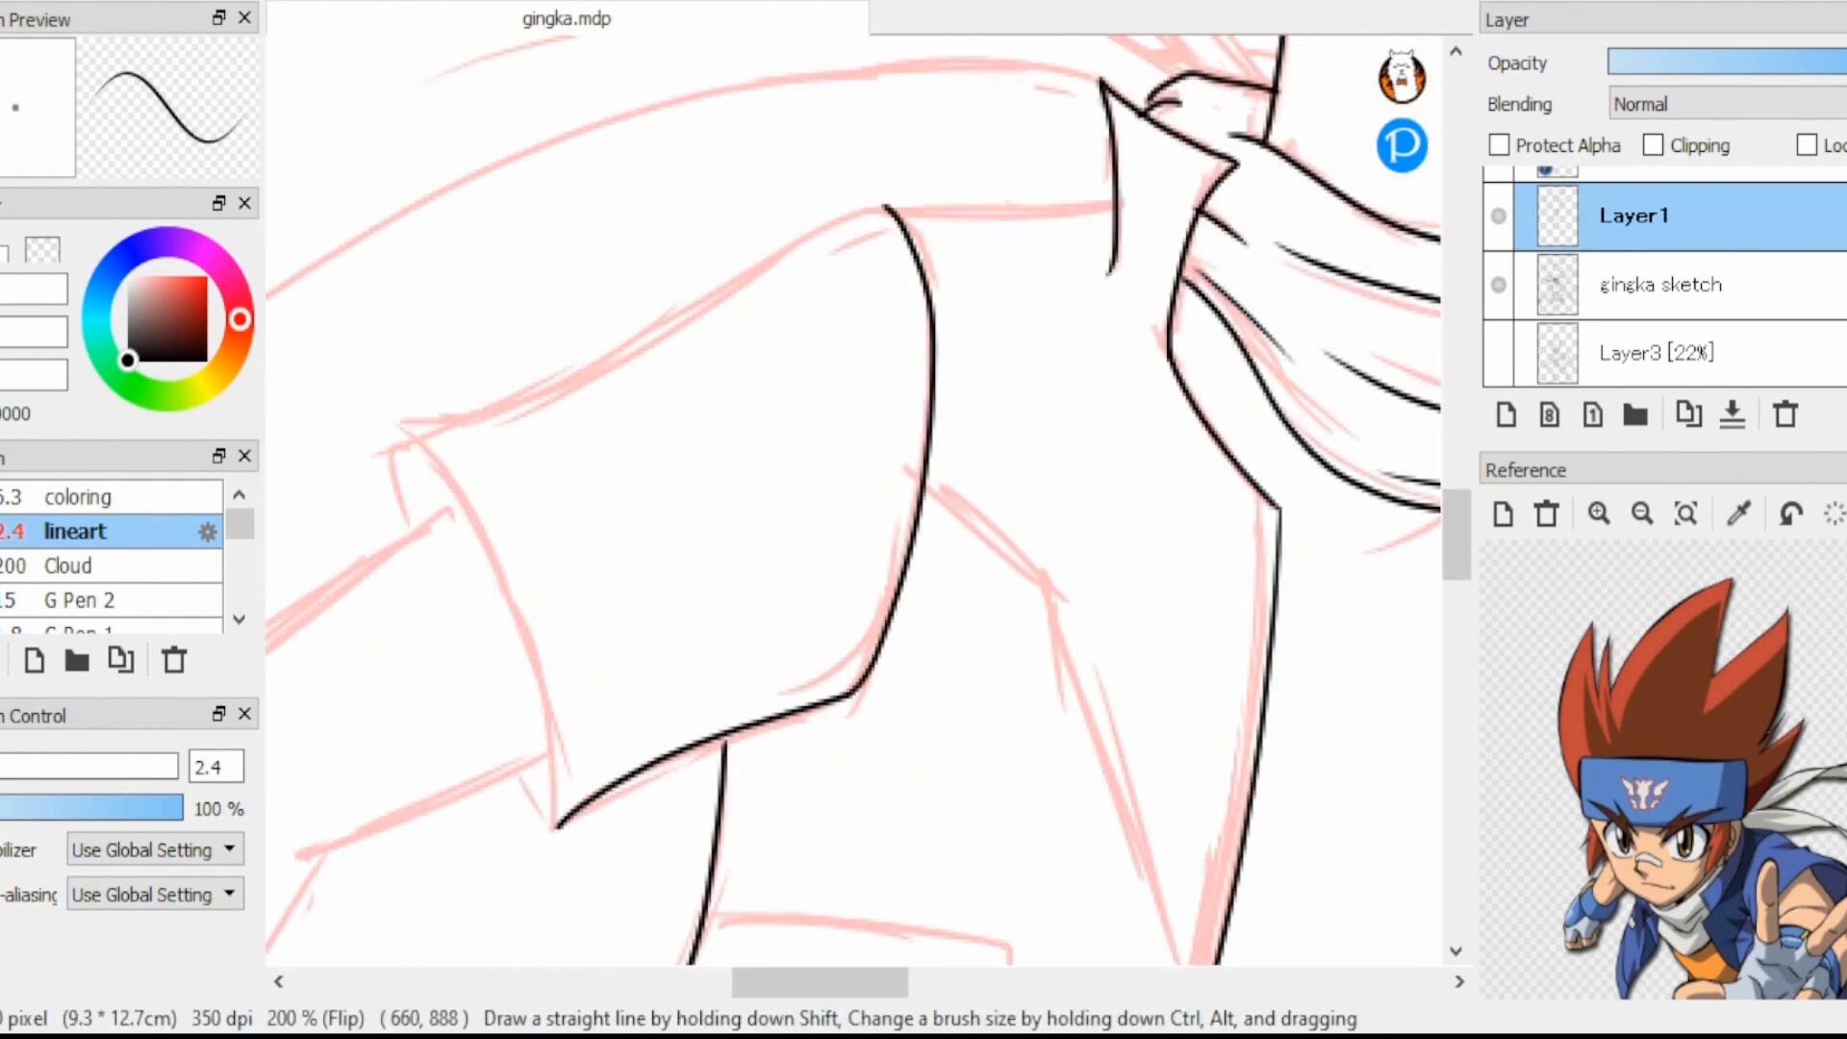Rotate the reference image
Screen dimensions: 1847x1039
pyautogui.click(x=1790, y=514)
